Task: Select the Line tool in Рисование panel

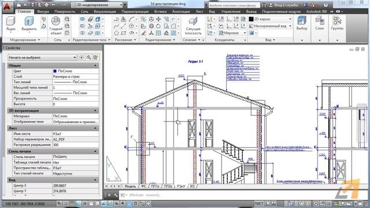Action: (123, 26)
